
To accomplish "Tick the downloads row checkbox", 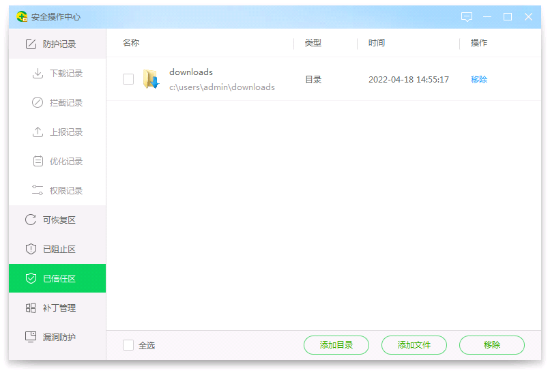I will (128, 79).
